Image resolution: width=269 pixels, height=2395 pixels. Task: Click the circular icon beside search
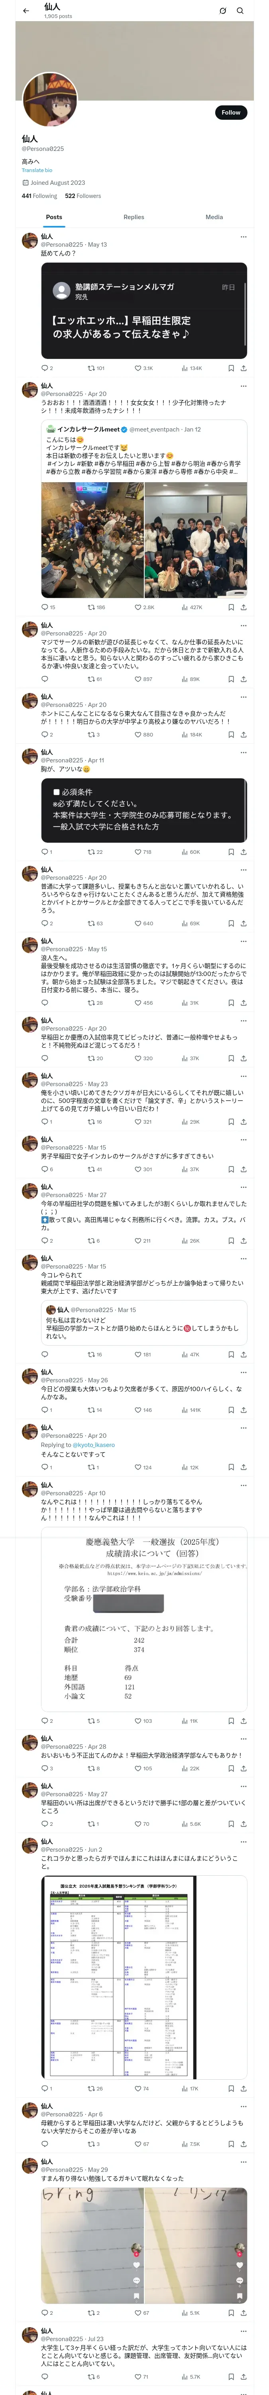pos(223,11)
